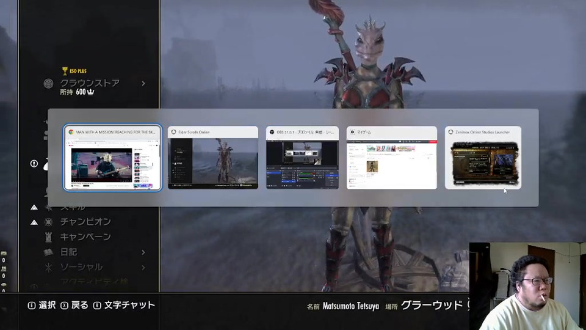Open the キャンペーン menu entry

[x=85, y=237]
